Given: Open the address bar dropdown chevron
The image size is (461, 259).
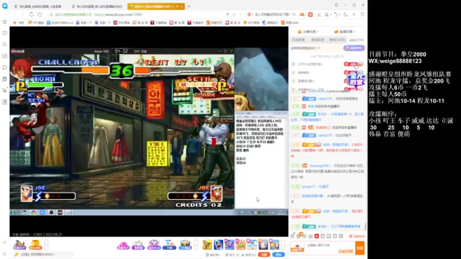Looking at the screenshot, I should click(x=240, y=14).
